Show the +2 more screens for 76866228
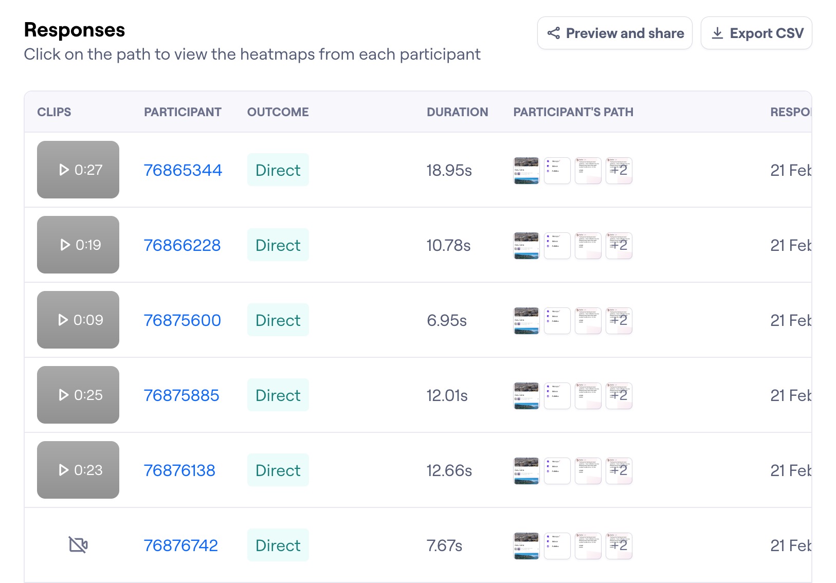Image resolution: width=836 pixels, height=583 pixels. click(619, 246)
